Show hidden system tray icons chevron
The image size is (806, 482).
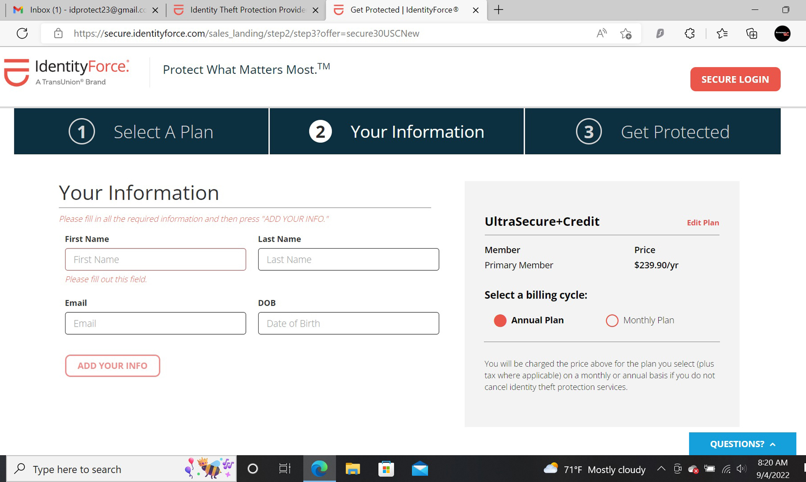pos(661,469)
